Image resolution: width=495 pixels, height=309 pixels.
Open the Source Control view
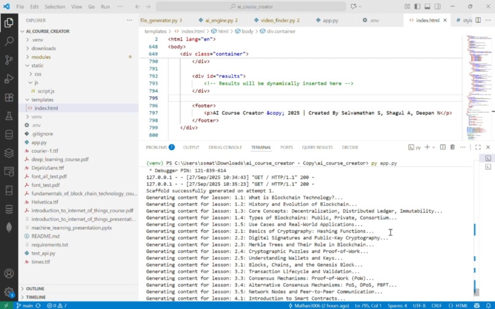click(9, 59)
